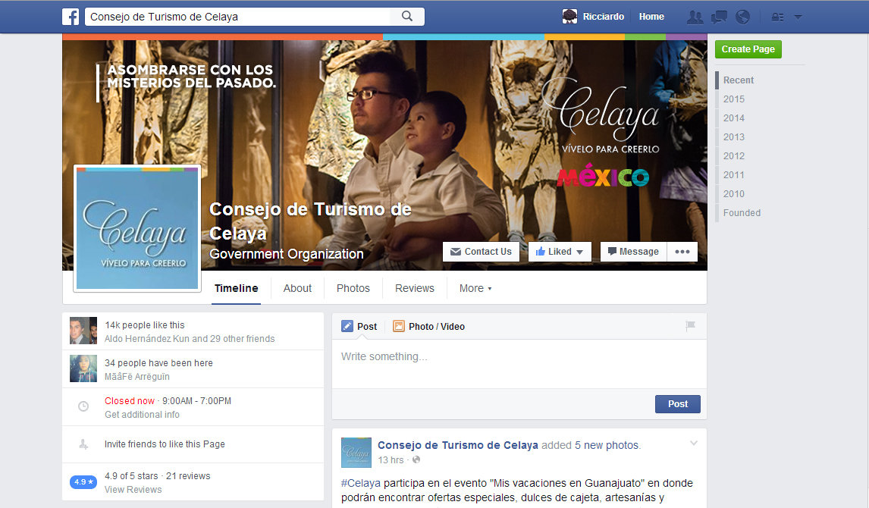Select the Post tab in composer
Screen dimensions: 869x508
(x=359, y=326)
